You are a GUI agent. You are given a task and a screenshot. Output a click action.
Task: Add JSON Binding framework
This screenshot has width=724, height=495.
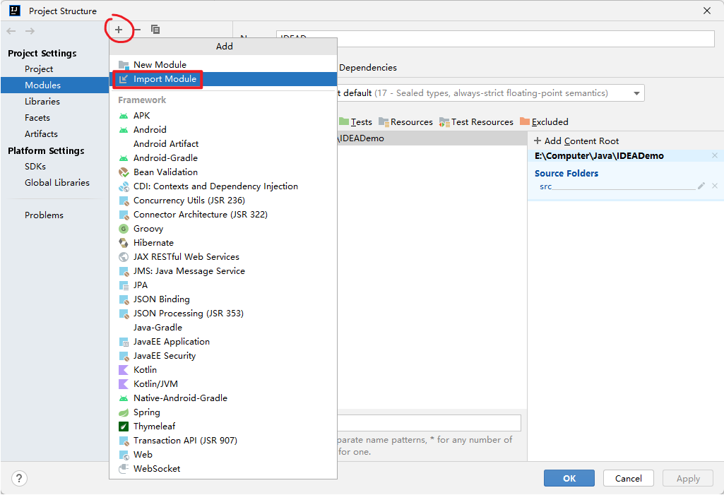(223, 299)
